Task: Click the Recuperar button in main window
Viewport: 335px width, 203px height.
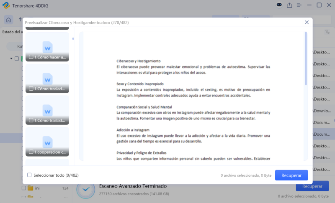Action: pos(312,186)
